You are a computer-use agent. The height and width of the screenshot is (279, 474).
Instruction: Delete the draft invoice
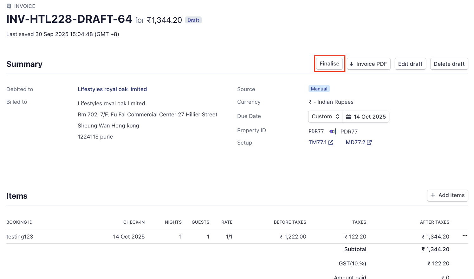[449, 64]
